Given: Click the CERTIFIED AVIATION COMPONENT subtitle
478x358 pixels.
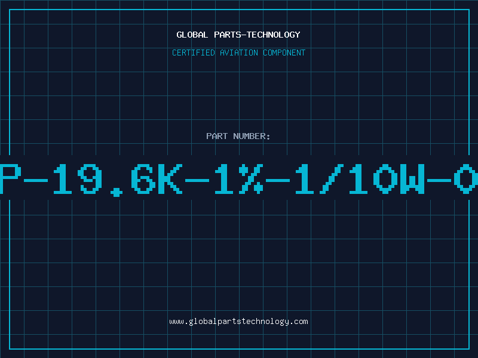Looking at the screenshot, I should coord(238,53).
